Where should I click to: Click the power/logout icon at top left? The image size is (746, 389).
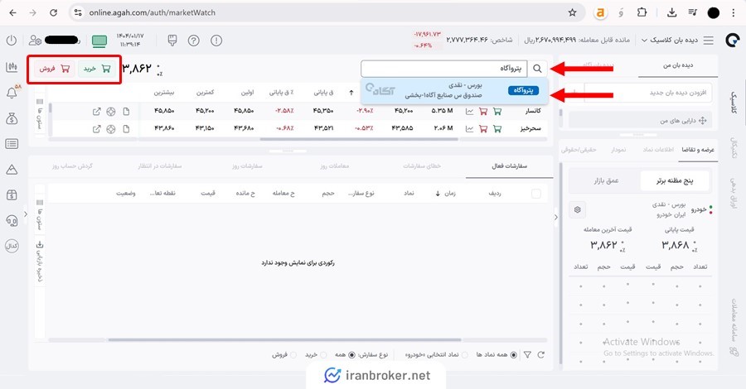[x=12, y=41]
